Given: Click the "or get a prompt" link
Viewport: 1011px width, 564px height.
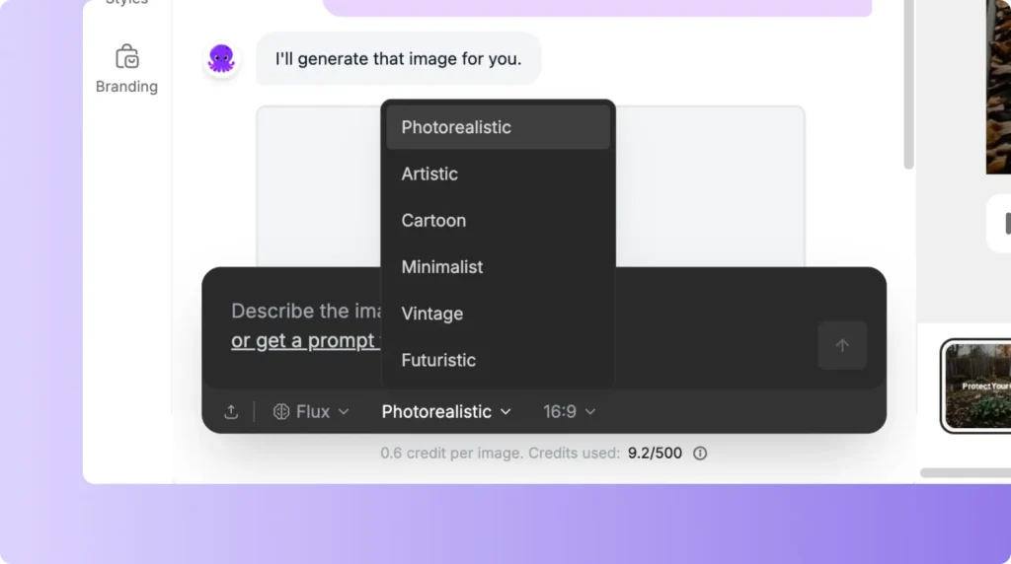Looking at the screenshot, I should tap(304, 341).
